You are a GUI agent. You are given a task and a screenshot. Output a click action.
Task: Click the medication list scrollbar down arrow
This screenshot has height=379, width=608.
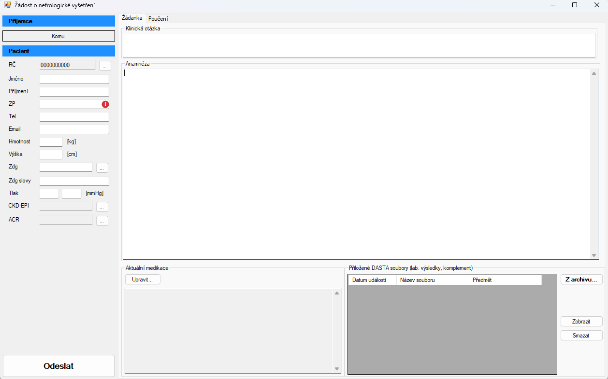pos(337,369)
